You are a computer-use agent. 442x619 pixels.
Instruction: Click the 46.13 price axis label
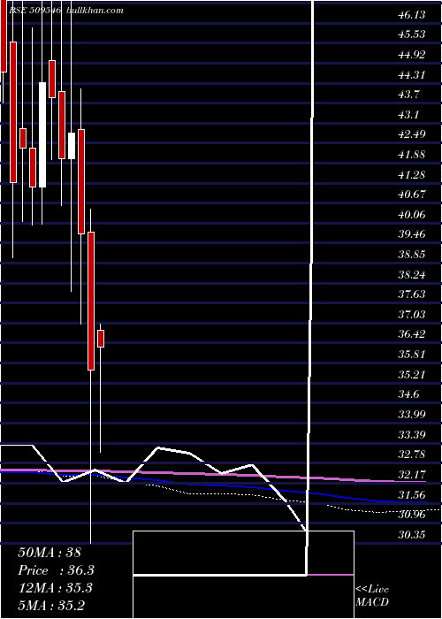click(x=412, y=15)
